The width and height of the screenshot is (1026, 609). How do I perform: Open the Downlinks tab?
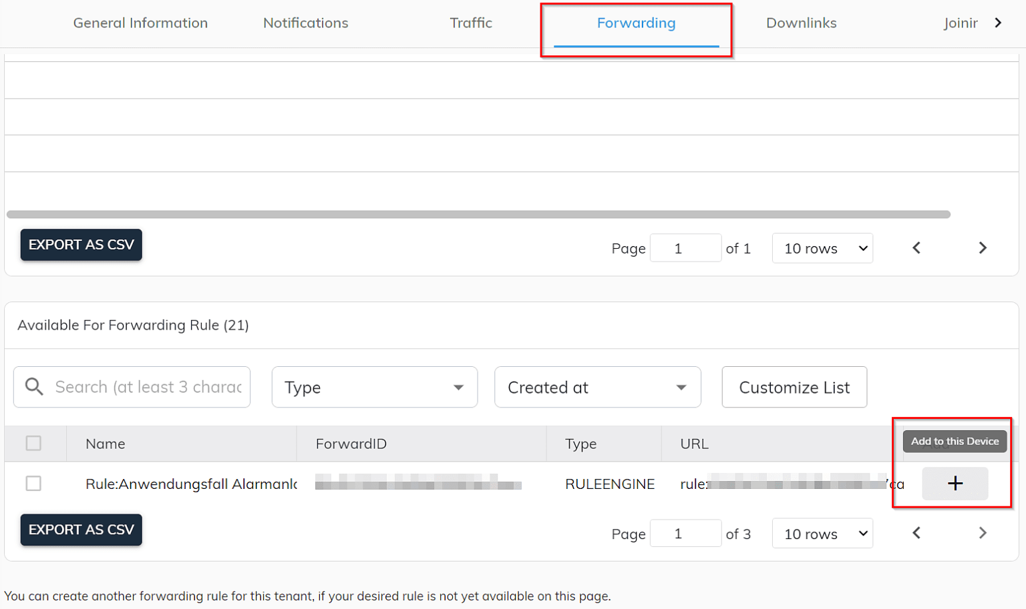coord(801,22)
